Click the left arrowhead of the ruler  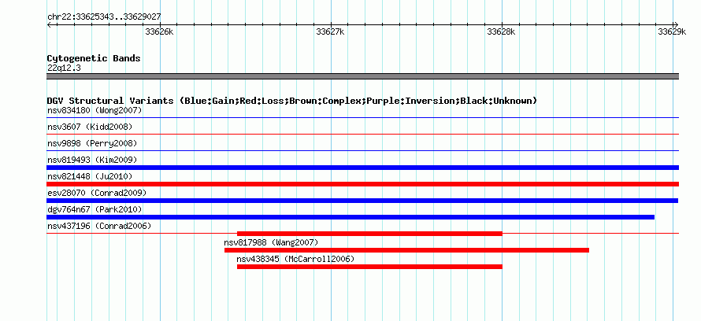[x=49, y=24]
